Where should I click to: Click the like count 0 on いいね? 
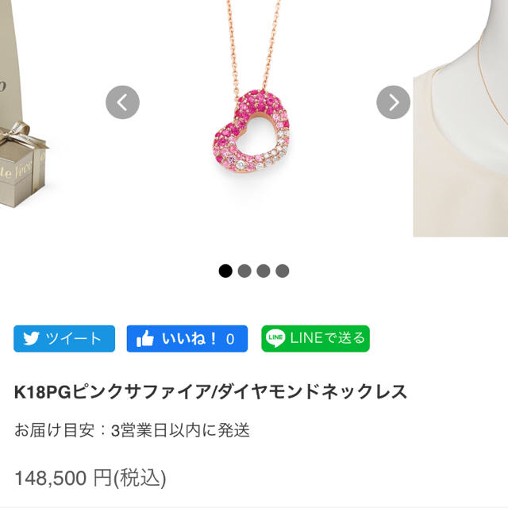[230, 339]
